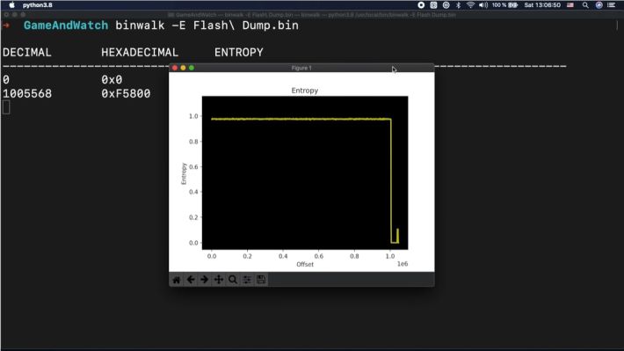Open the Apple menu
The height and width of the screenshot is (351, 624).
12,5
